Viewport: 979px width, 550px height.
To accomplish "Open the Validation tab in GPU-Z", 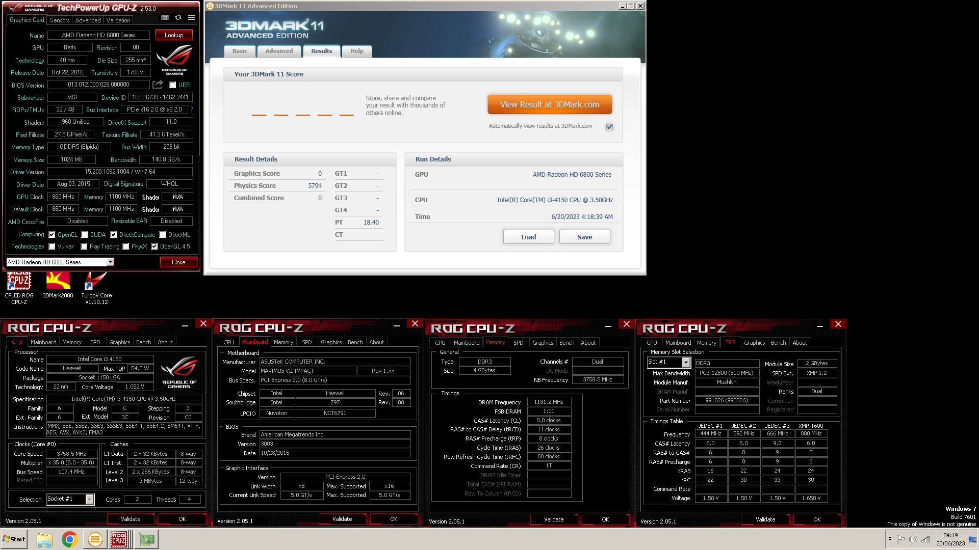I will pyautogui.click(x=118, y=20).
